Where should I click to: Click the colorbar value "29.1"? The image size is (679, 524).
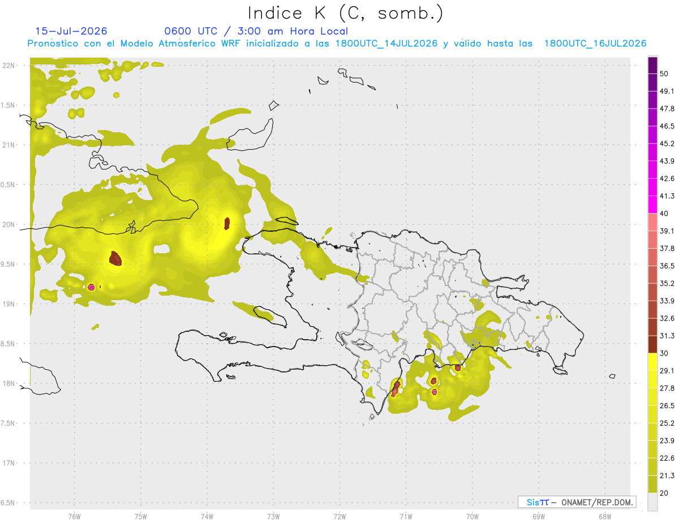pyautogui.click(x=667, y=371)
